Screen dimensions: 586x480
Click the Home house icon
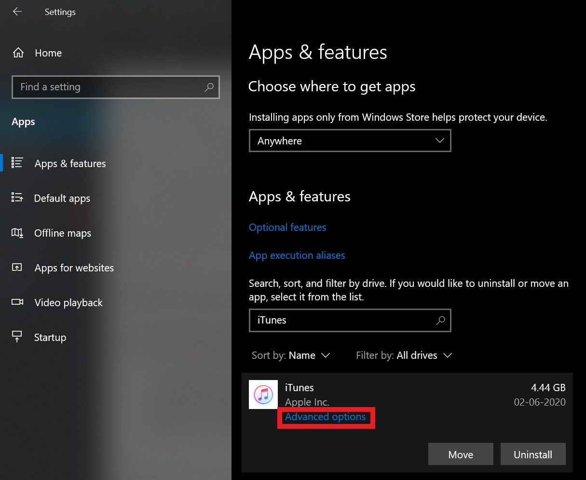18,53
